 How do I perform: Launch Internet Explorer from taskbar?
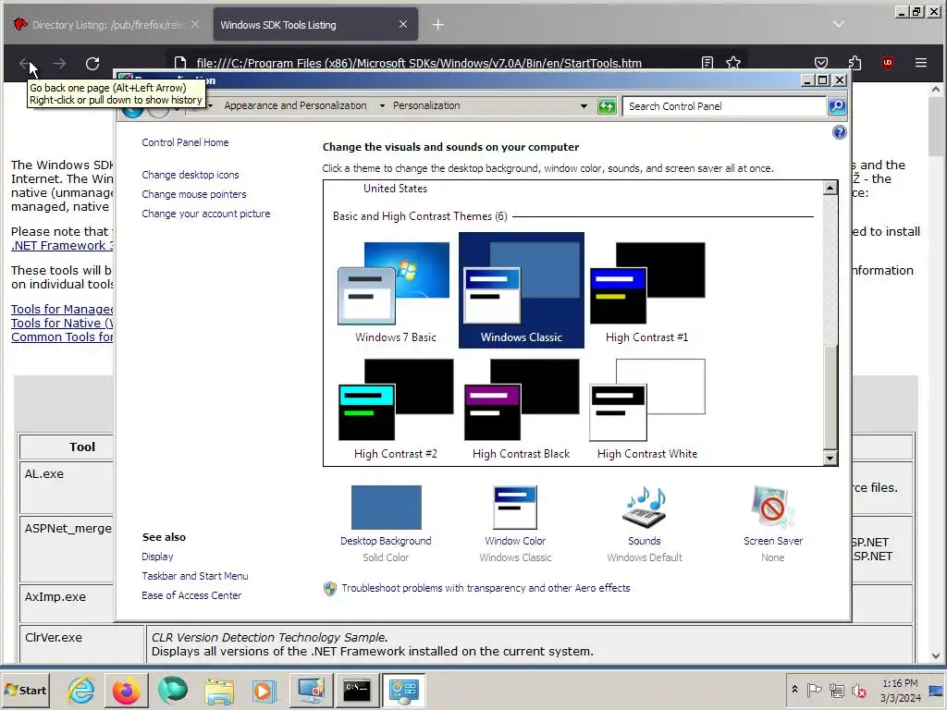click(x=81, y=690)
